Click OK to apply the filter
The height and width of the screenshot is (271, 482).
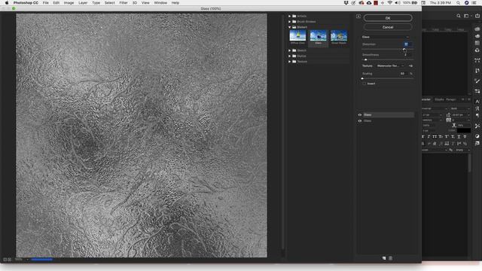388,18
